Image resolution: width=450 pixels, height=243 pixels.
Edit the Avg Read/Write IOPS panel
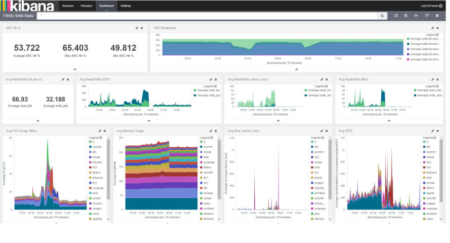(x=210, y=79)
